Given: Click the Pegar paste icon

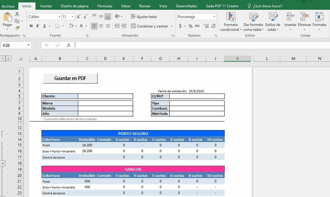Looking at the screenshot, I should coord(7,17).
